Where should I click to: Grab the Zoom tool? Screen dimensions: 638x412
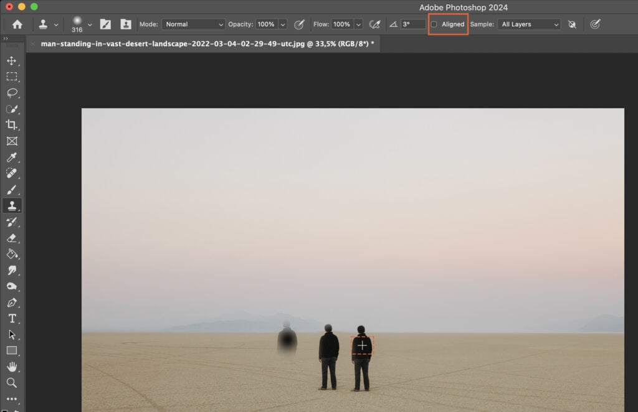click(13, 383)
